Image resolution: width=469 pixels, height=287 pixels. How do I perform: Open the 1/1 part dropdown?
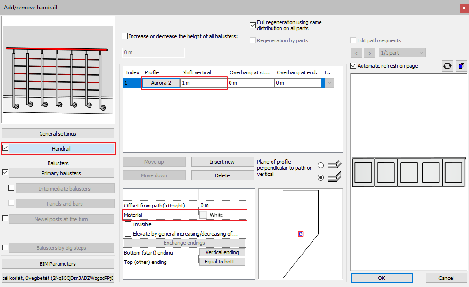[x=402, y=53]
